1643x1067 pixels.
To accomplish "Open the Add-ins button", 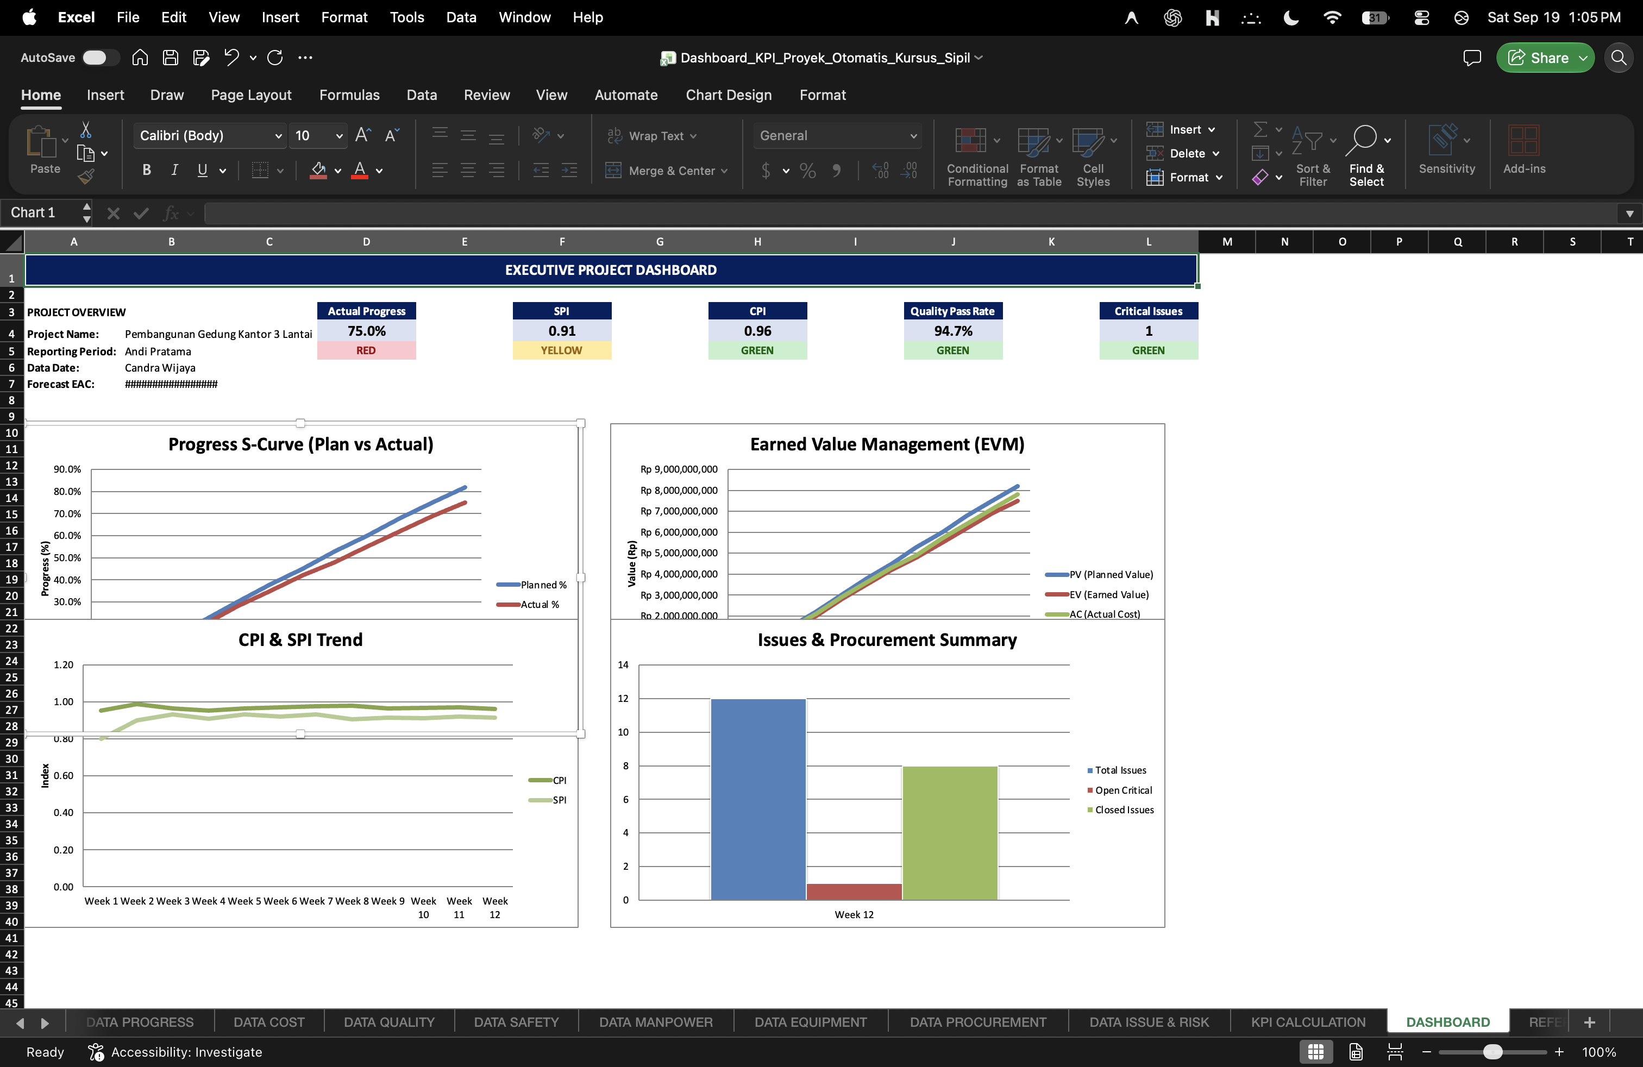I will click(1523, 150).
